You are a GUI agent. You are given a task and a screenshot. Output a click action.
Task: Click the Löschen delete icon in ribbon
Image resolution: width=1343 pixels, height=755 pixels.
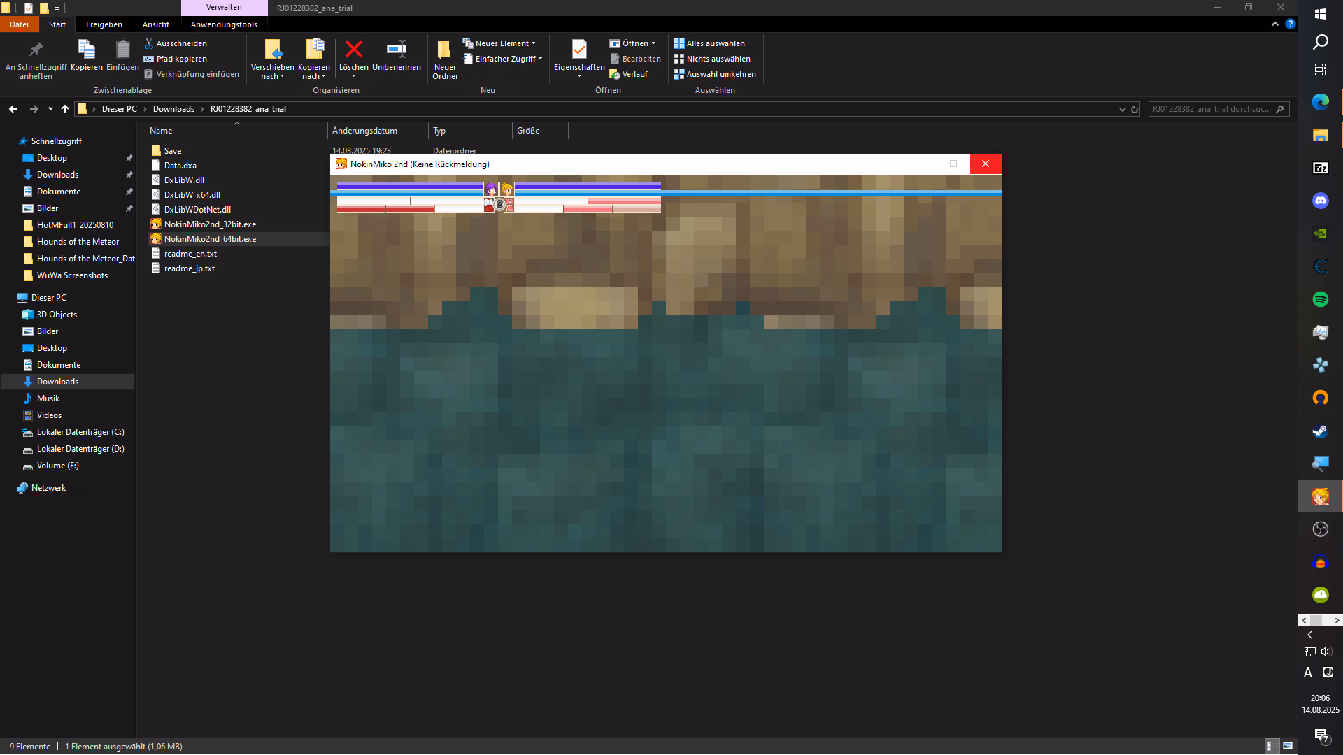click(x=354, y=50)
